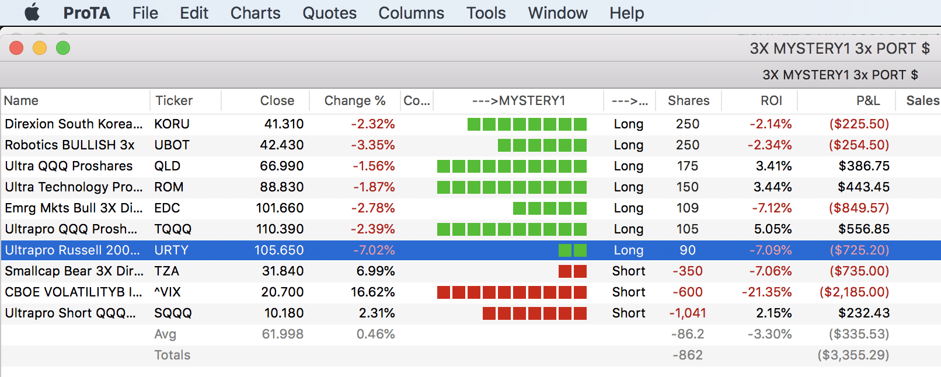This screenshot has height=377, width=941.
Task: Click the SQQQ ticker cell
Action: coord(173,313)
